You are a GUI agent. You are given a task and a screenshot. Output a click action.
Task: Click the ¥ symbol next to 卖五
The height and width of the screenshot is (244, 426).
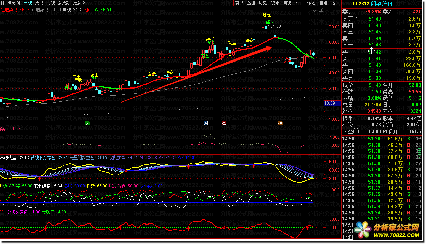tap(356, 19)
